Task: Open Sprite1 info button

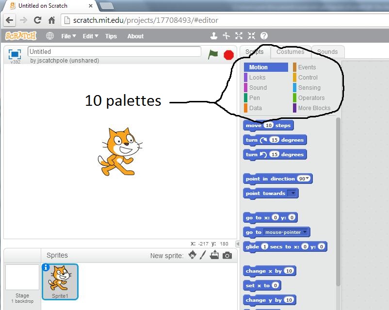Action: pyautogui.click(x=46, y=267)
